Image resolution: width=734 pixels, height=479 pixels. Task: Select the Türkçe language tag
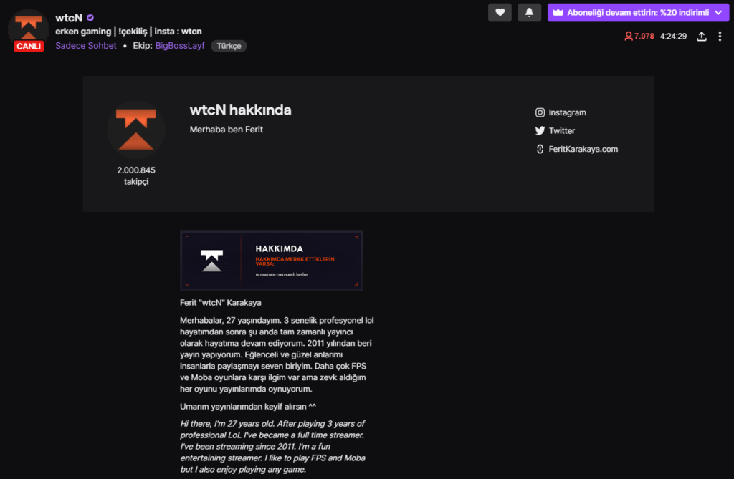(229, 46)
